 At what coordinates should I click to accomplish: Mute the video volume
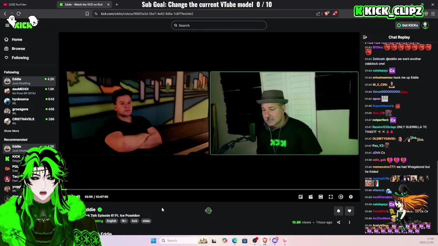(x=78, y=196)
